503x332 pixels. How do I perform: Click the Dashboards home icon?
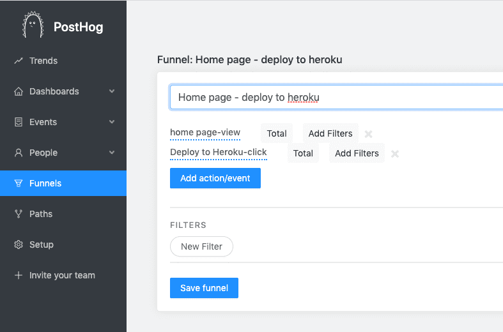(19, 91)
